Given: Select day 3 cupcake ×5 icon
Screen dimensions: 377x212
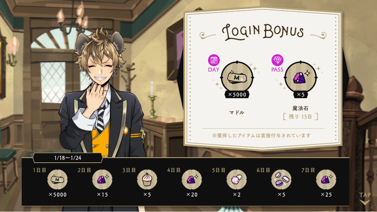Looking at the screenshot, I should pos(147,179).
